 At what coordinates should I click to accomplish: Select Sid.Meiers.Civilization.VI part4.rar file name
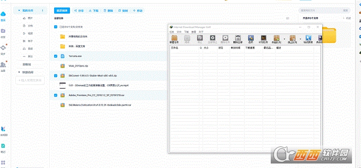(x=100, y=105)
